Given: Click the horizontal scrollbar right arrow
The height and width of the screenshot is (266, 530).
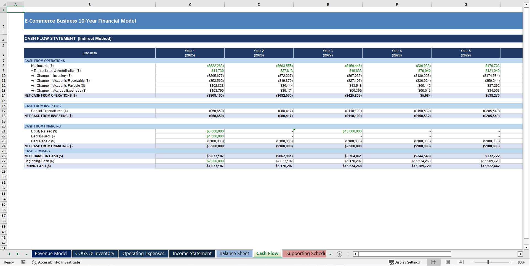Looking at the screenshot, I should (520, 254).
